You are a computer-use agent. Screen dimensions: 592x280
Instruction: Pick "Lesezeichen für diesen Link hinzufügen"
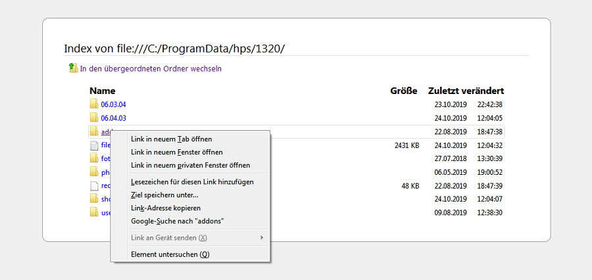(x=192, y=181)
